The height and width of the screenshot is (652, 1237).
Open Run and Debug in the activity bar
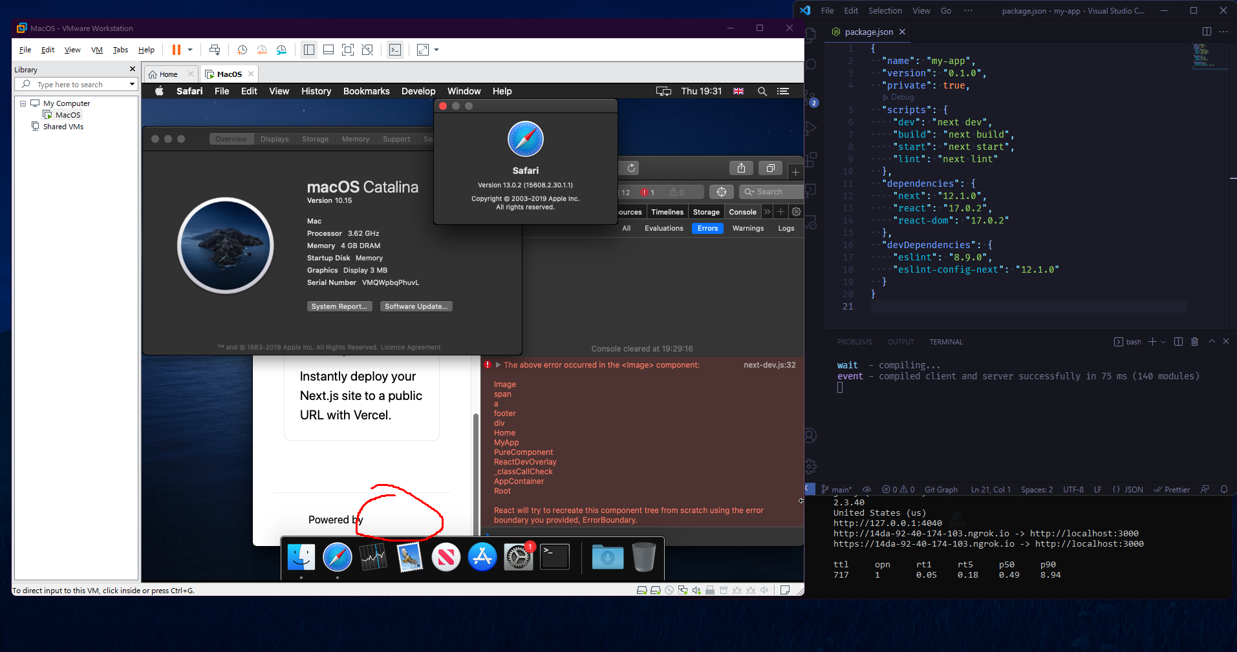coord(810,129)
